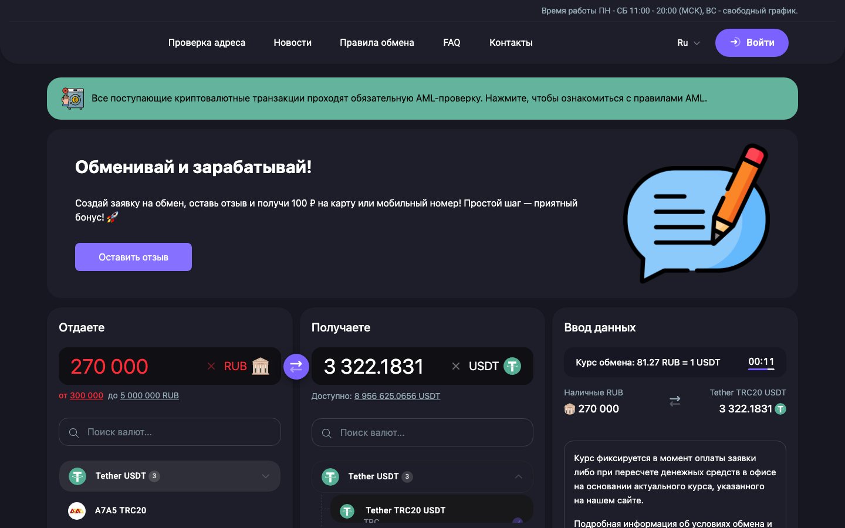The height and width of the screenshot is (528, 845).
Task: Focus Поиск валют search in Получаете panel
Action: coord(422,432)
